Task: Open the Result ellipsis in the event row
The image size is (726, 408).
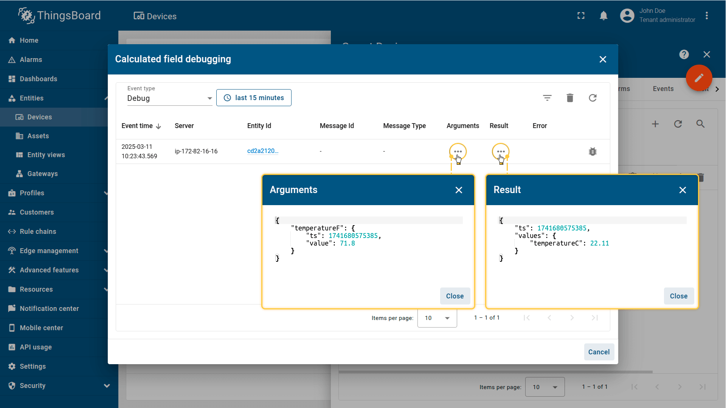Action: tap(501, 151)
